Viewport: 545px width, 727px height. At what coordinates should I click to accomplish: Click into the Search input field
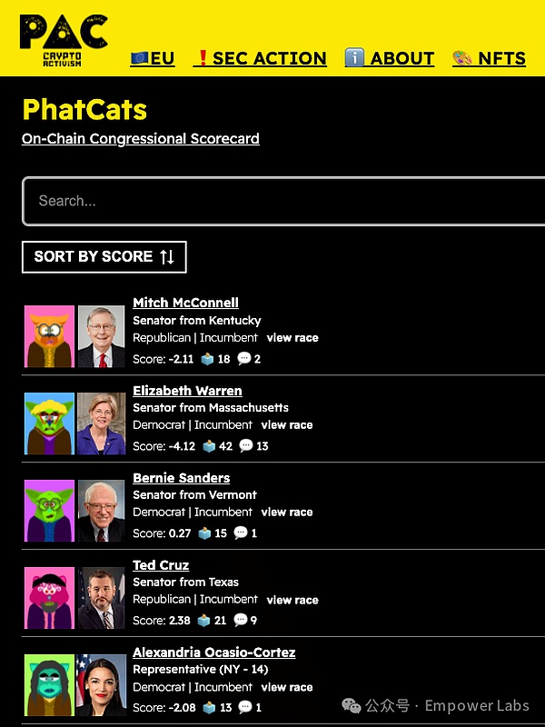click(282, 201)
